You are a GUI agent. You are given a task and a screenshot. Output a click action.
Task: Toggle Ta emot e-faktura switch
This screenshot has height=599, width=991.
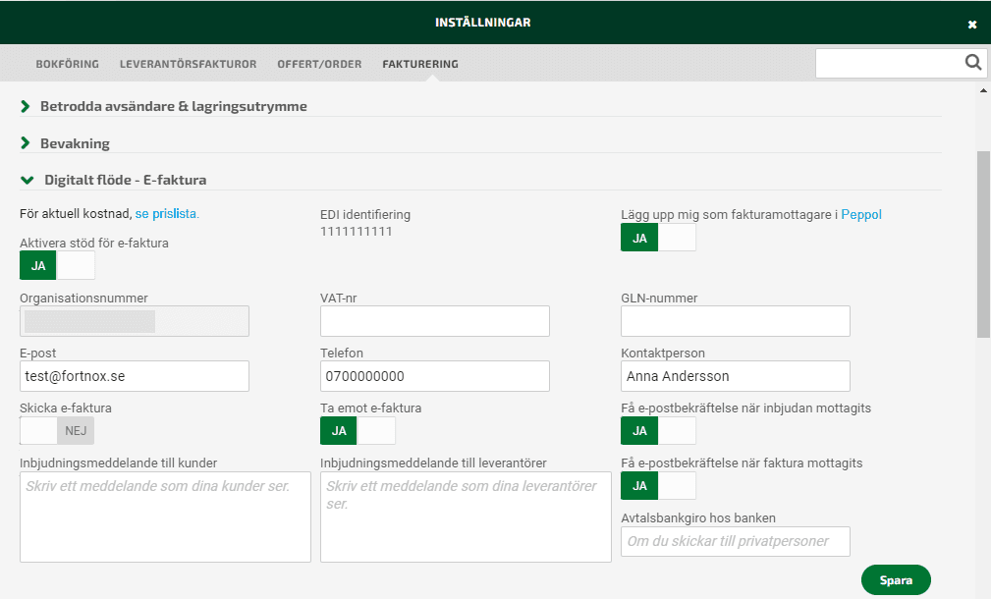click(358, 431)
